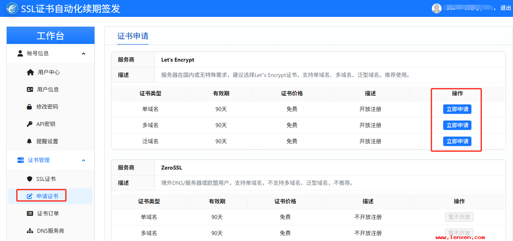The height and width of the screenshot is (241, 513).
Task: Click the ZeroSSL description starting 境外DNS
Action: 257,183
